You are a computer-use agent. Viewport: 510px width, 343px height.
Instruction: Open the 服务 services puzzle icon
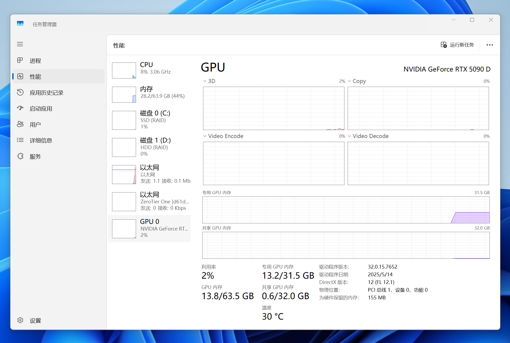20,156
